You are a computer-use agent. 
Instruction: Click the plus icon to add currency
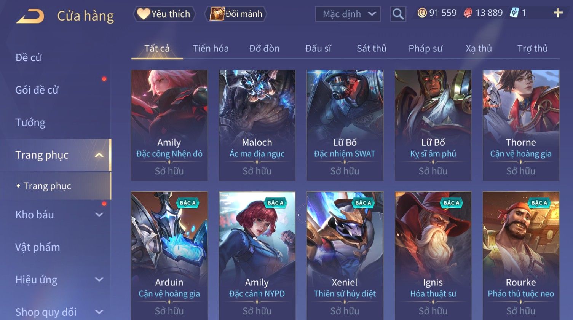tap(558, 13)
